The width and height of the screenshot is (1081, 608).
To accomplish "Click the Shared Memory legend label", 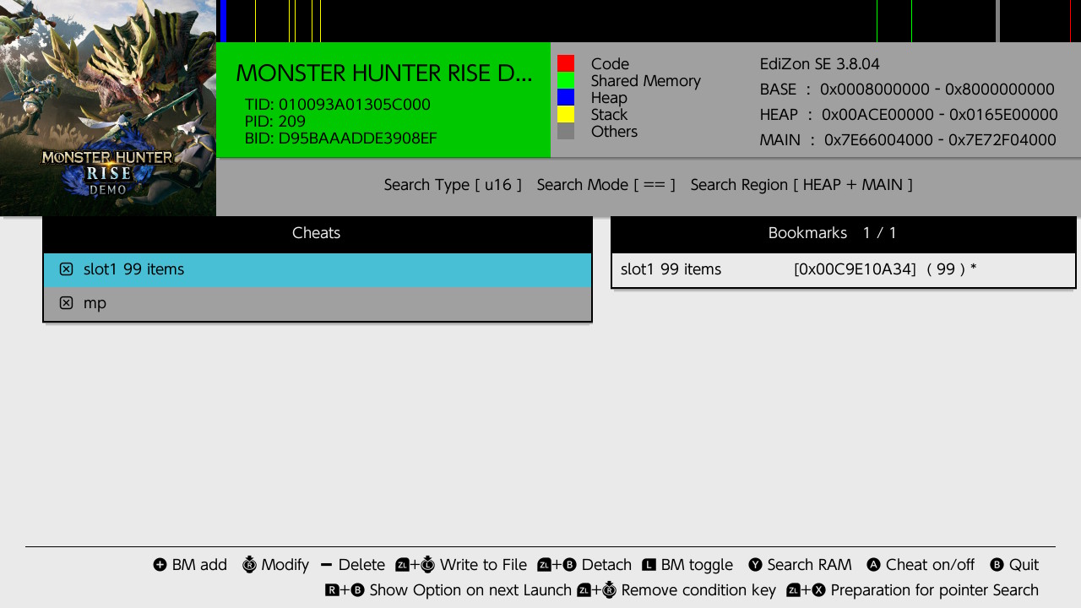I will coord(646,81).
